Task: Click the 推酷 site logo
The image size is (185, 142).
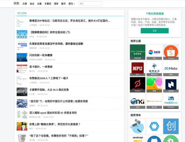Action: (x=16, y=3)
